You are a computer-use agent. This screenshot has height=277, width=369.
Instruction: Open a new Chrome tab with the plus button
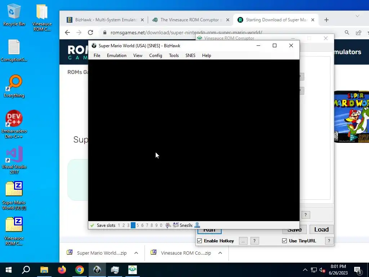[326, 20]
